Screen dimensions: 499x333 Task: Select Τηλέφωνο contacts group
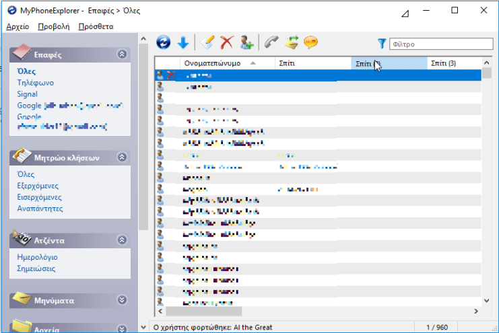pos(35,83)
